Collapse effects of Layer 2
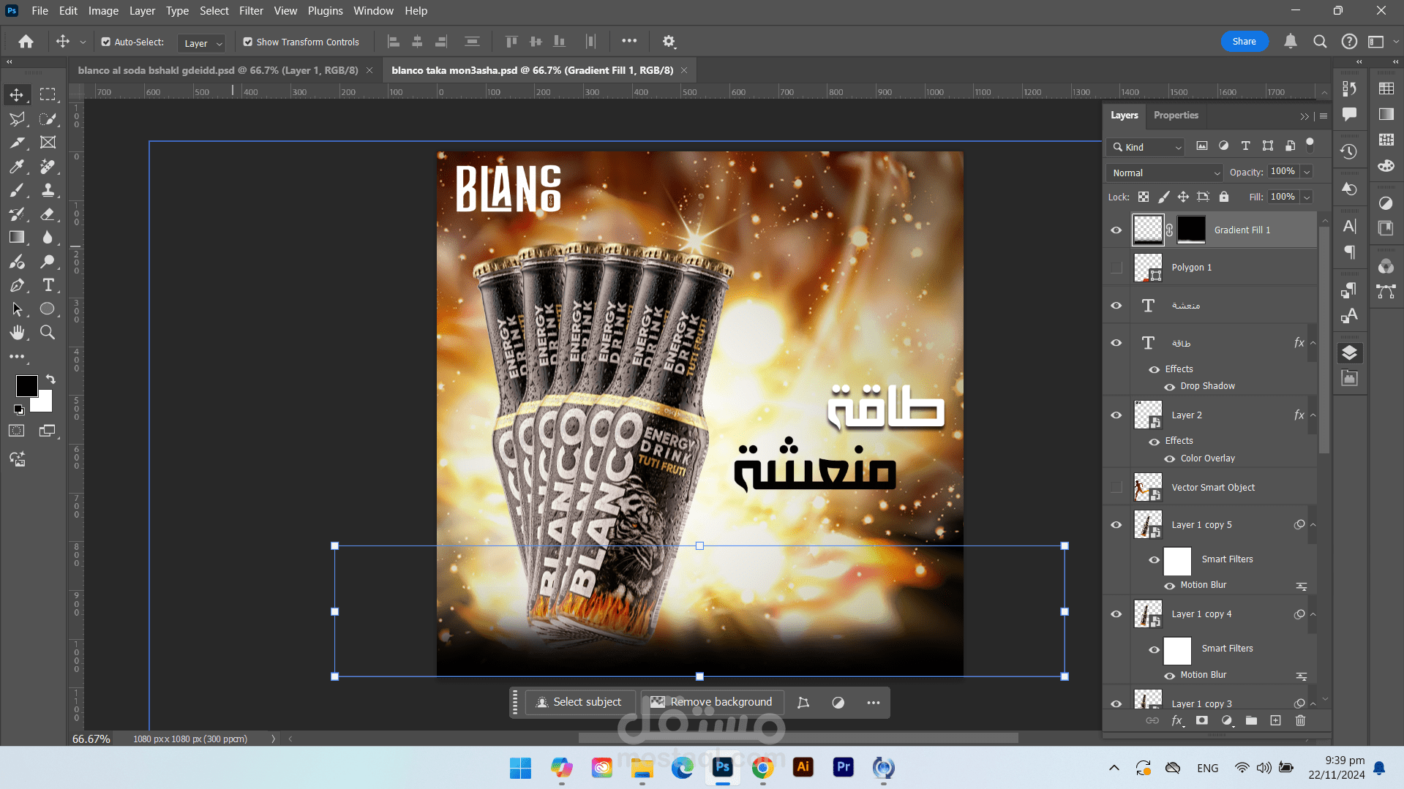The height and width of the screenshot is (789, 1404). click(x=1313, y=415)
